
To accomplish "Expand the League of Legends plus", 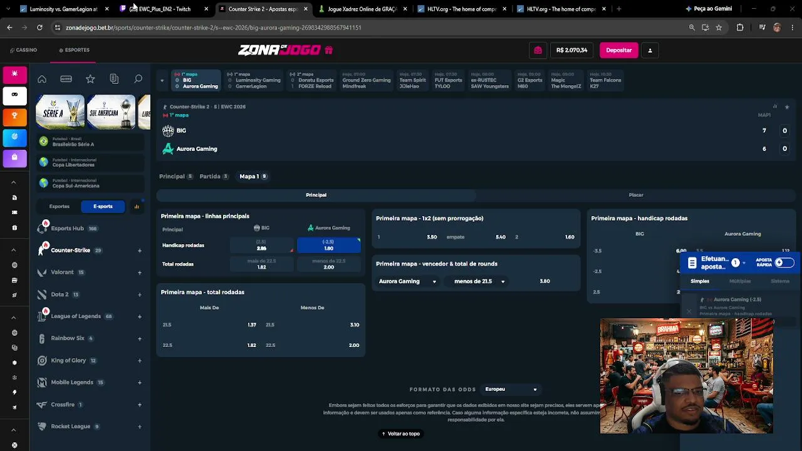I will pyautogui.click(x=140, y=316).
